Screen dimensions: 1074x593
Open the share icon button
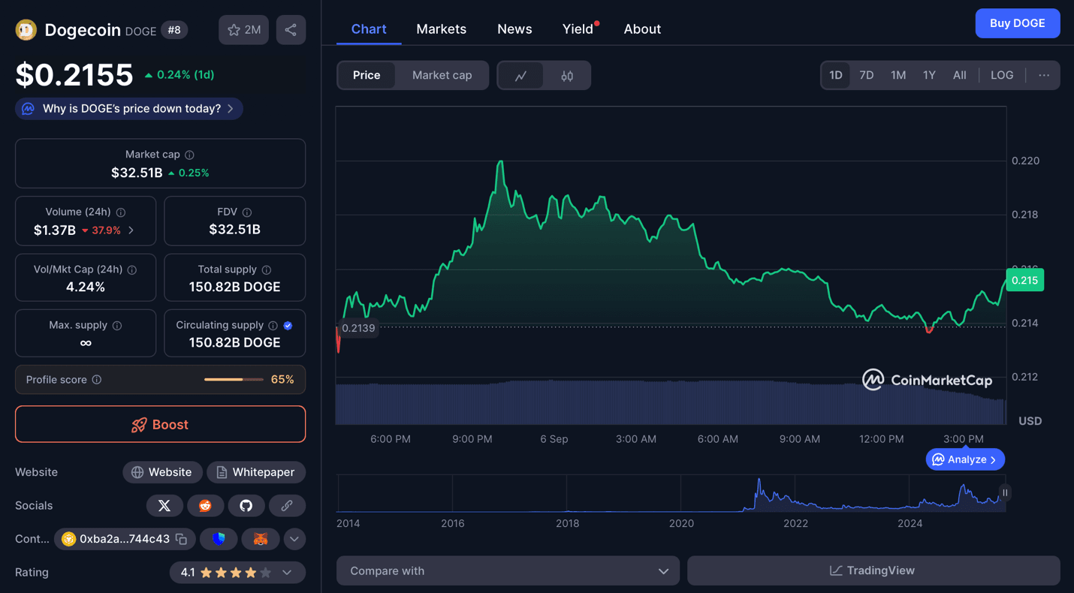[x=291, y=30]
